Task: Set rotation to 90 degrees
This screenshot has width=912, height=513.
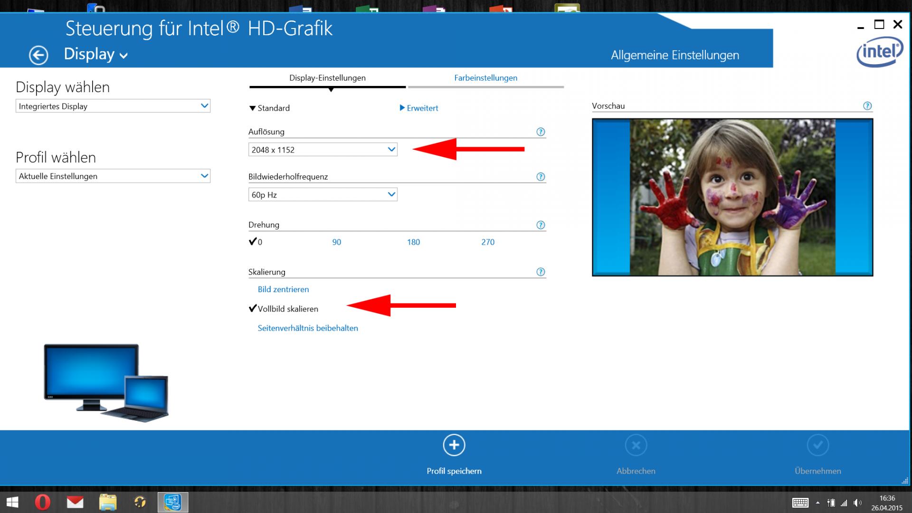Action: click(336, 242)
